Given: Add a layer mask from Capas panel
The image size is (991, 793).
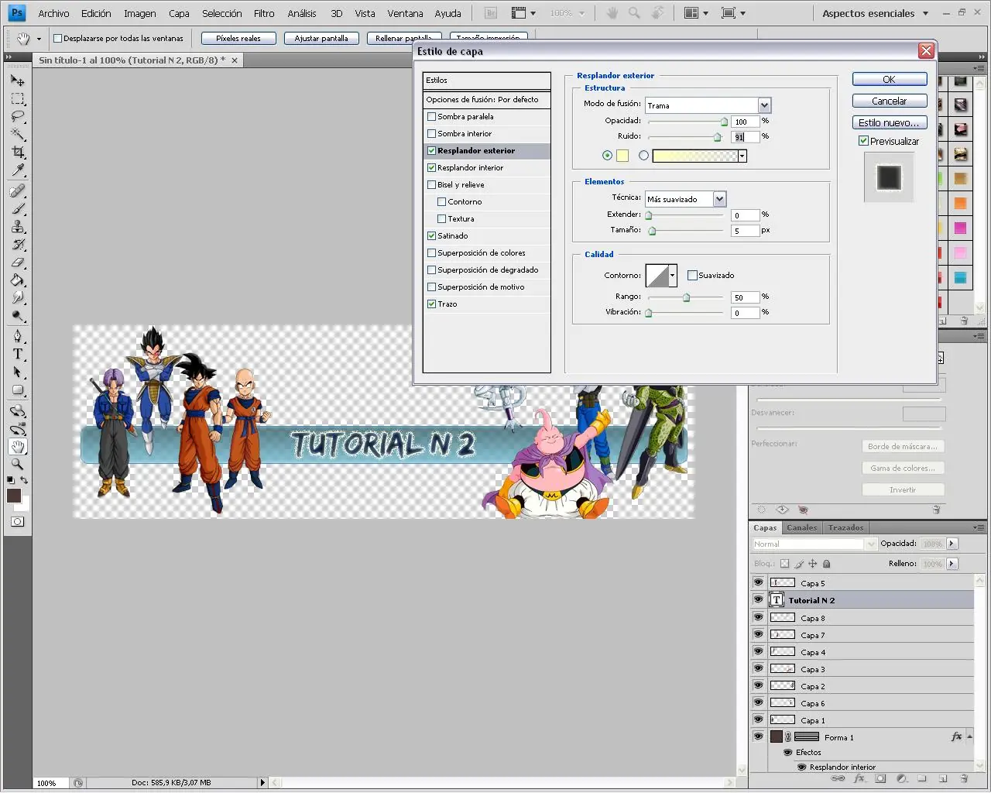Looking at the screenshot, I should pyautogui.click(x=881, y=778).
